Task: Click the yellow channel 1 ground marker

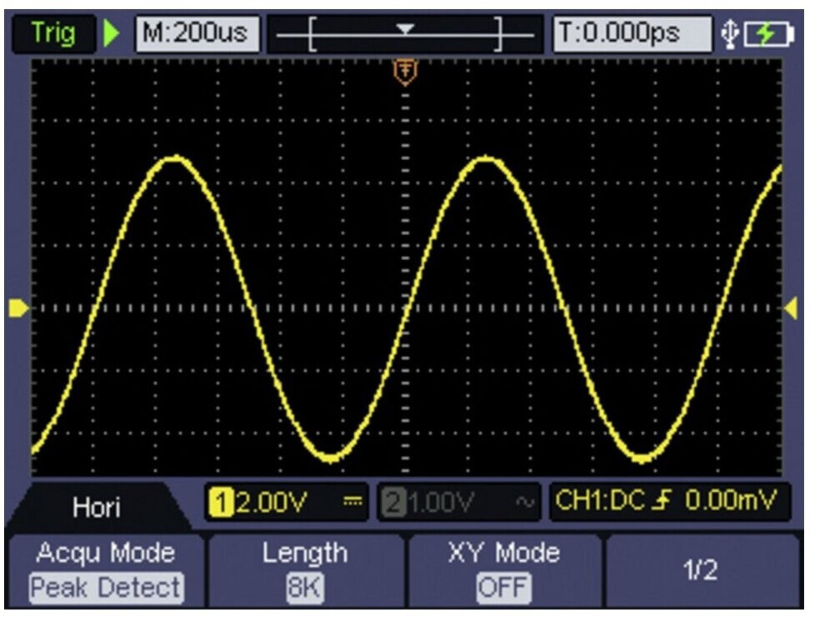Action: 17,308
